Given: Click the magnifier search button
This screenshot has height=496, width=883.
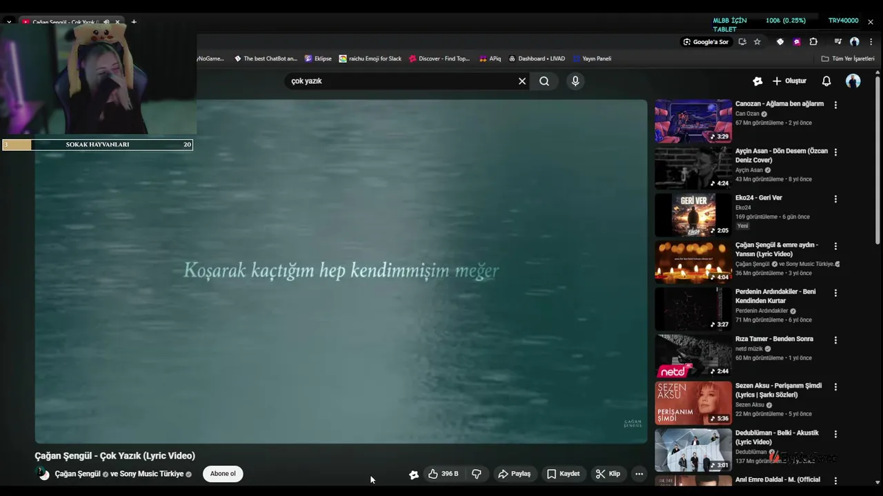Looking at the screenshot, I should (544, 81).
